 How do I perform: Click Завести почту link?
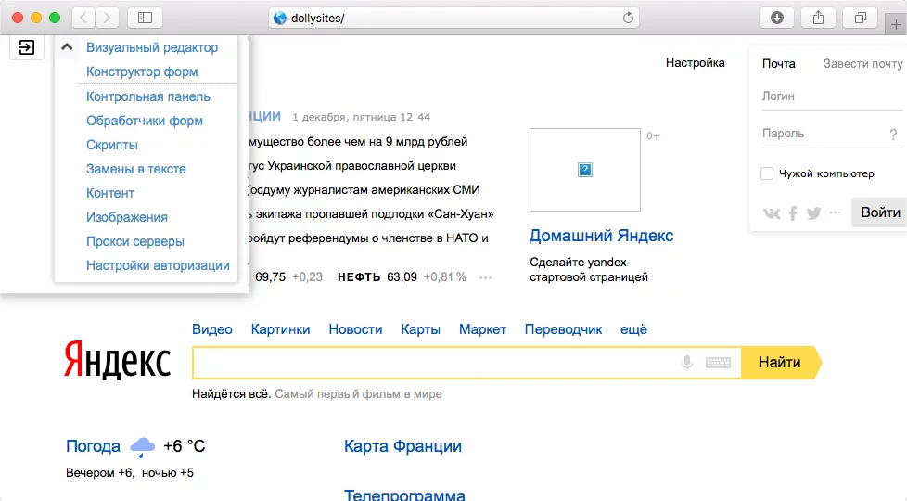(863, 64)
